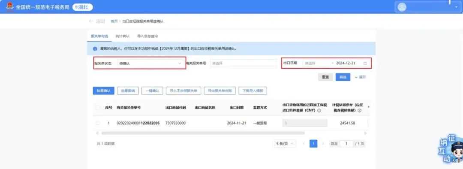Image resolution: width=463 pixels, height=169 pixels.
Task: Click the user avatar icon
Action: [402, 7]
